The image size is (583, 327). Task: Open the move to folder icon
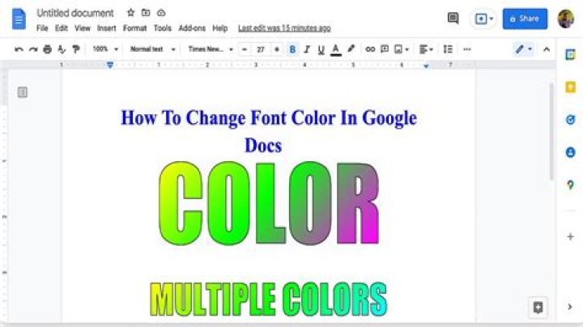tap(146, 13)
